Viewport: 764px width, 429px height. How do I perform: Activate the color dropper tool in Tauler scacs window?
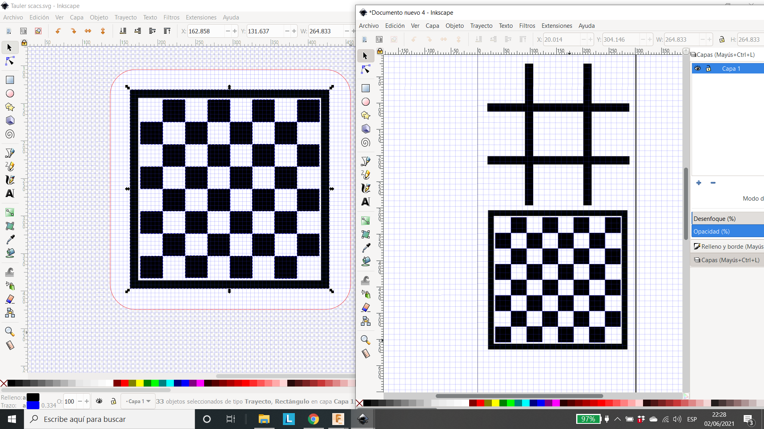10,240
